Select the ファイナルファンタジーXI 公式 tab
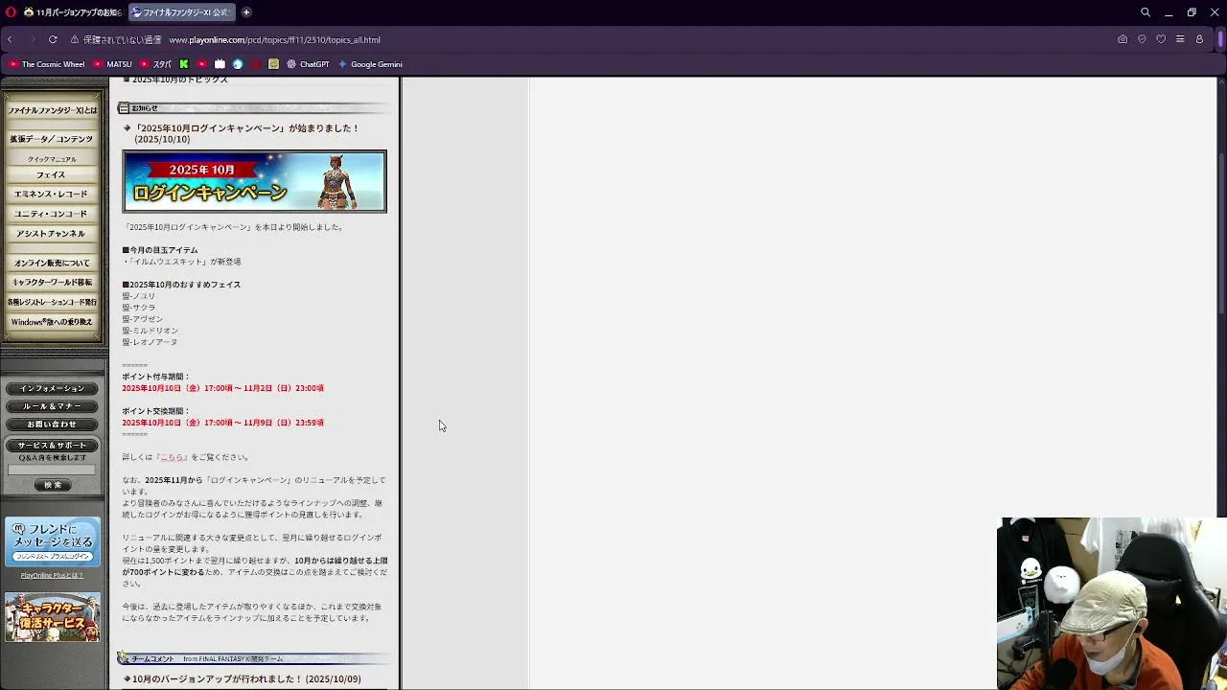 pyautogui.click(x=181, y=12)
